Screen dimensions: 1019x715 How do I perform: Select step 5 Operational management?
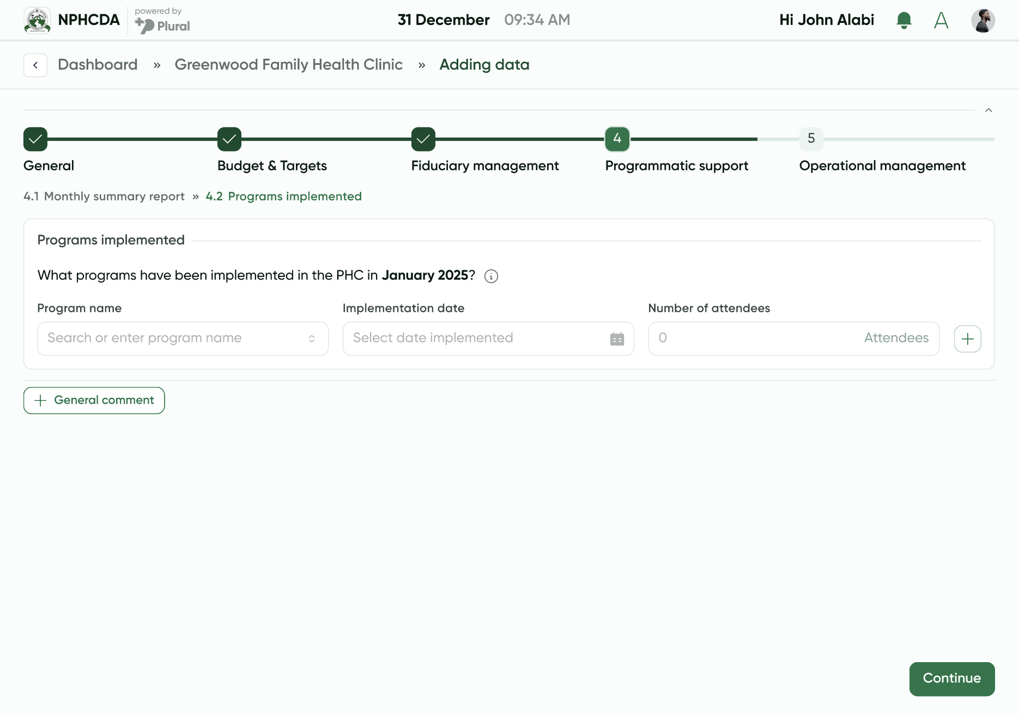811,139
